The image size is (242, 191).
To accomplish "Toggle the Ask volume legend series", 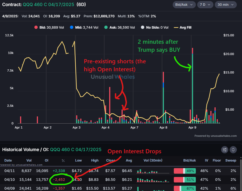I will point(120,28).
